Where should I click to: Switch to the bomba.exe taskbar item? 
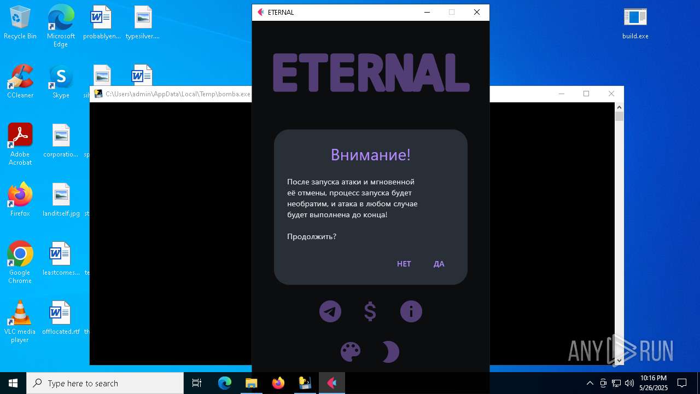tap(305, 383)
